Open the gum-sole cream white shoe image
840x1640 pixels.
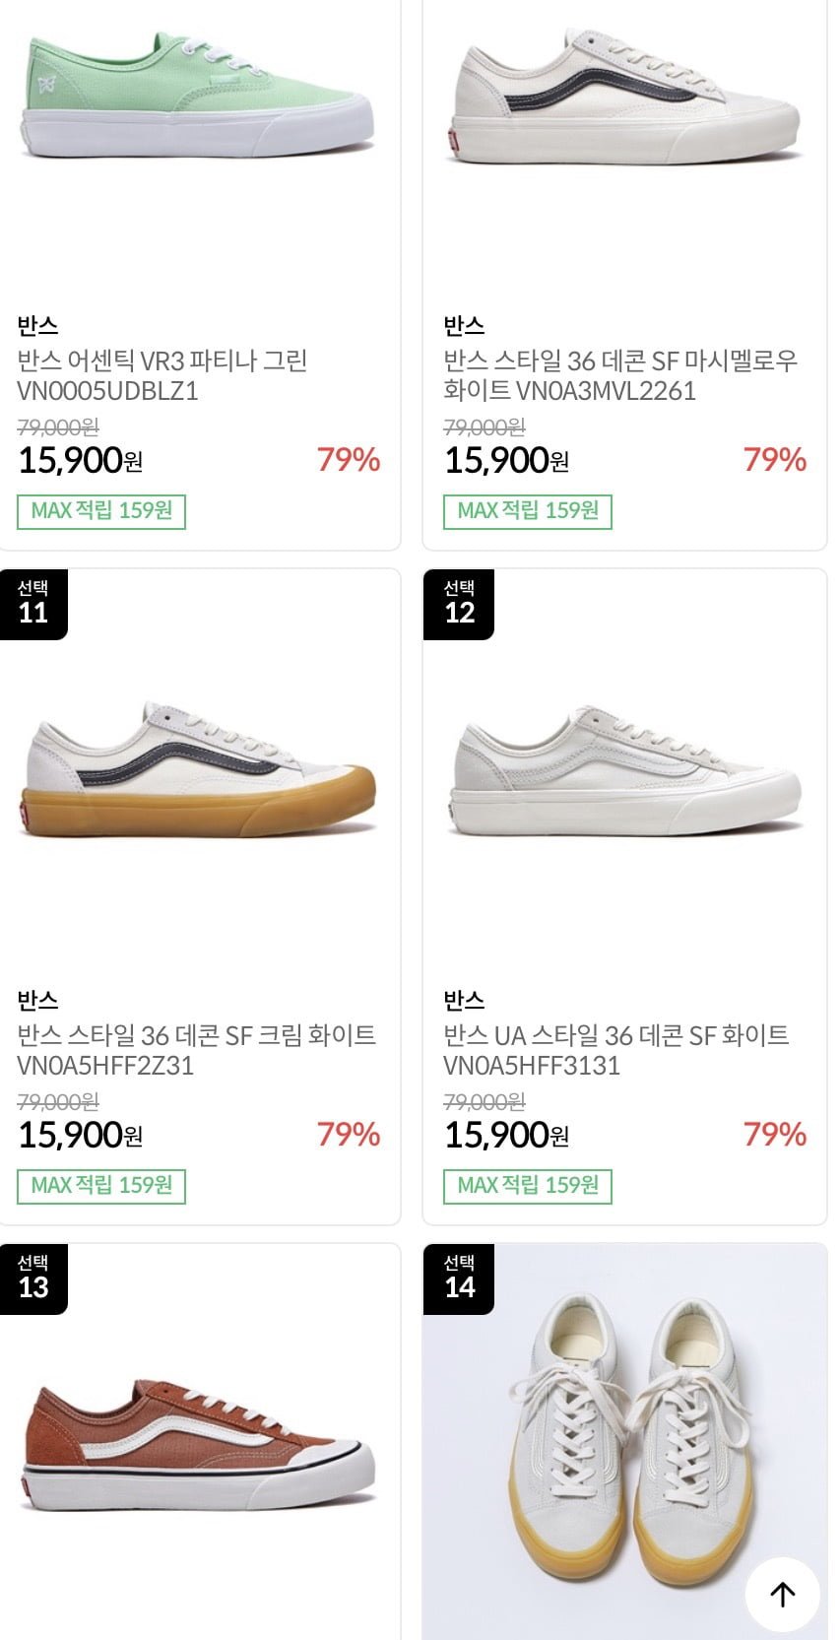(x=197, y=773)
